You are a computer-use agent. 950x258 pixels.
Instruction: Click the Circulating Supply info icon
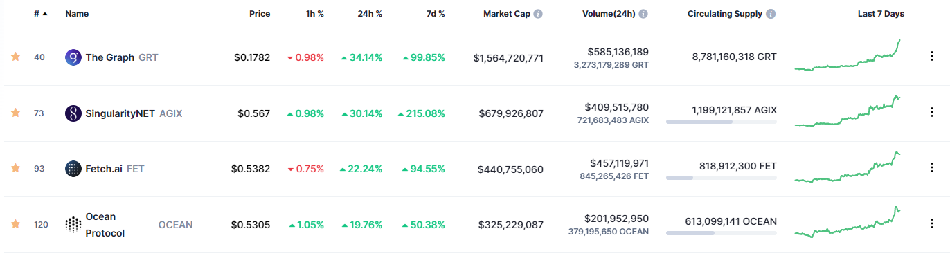[x=771, y=14]
